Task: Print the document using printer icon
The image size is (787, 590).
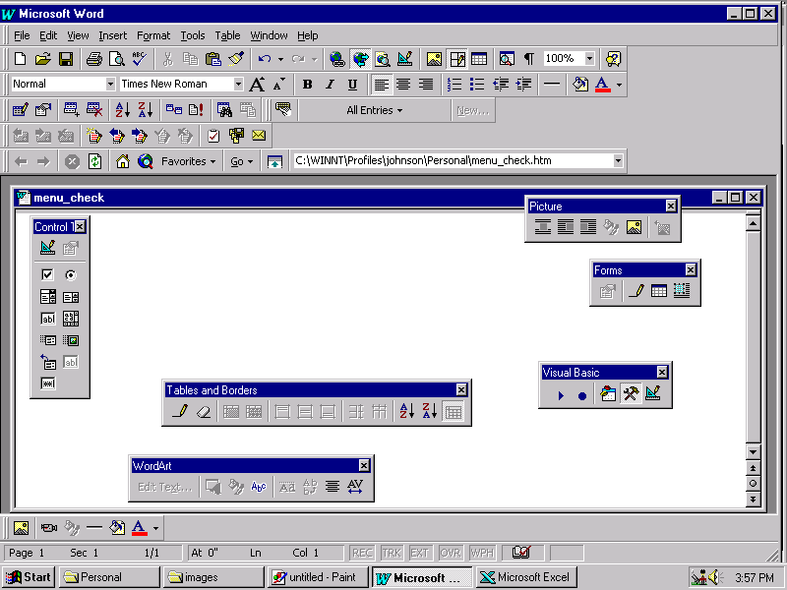Action: (93, 59)
